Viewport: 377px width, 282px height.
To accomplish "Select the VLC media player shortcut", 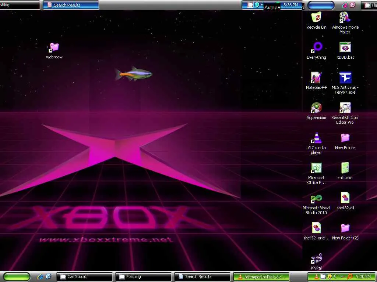I will (x=316, y=144).
